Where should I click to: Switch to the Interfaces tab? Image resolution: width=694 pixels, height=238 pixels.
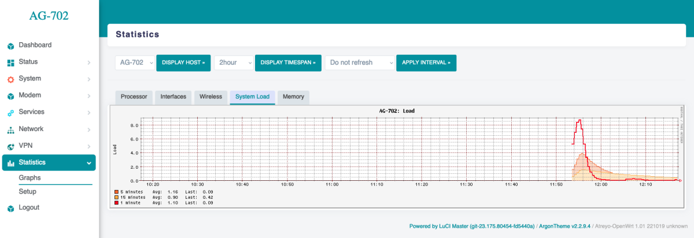pyautogui.click(x=173, y=97)
